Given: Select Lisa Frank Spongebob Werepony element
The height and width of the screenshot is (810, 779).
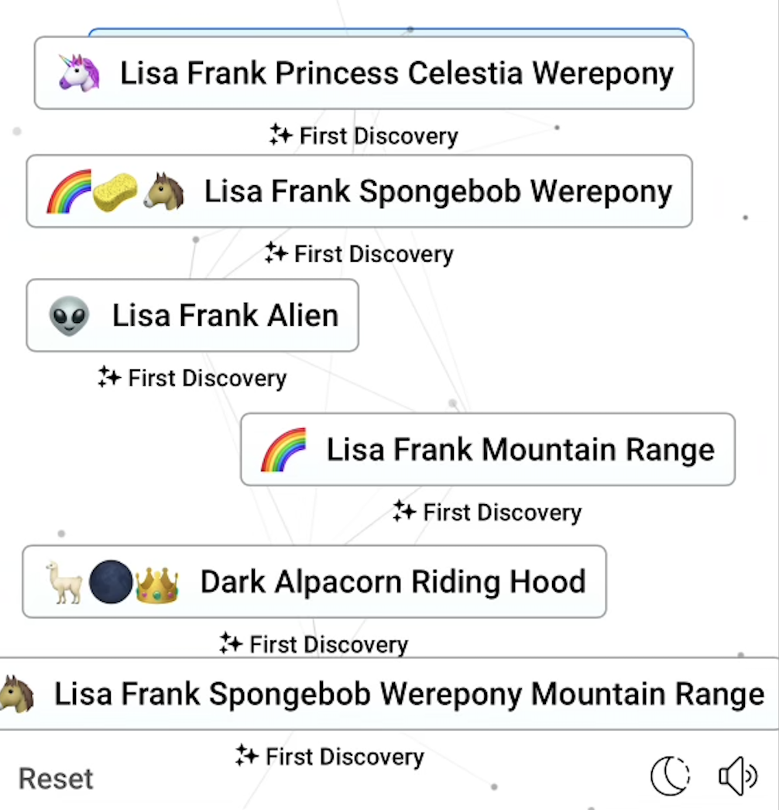Looking at the screenshot, I should 359,191.
